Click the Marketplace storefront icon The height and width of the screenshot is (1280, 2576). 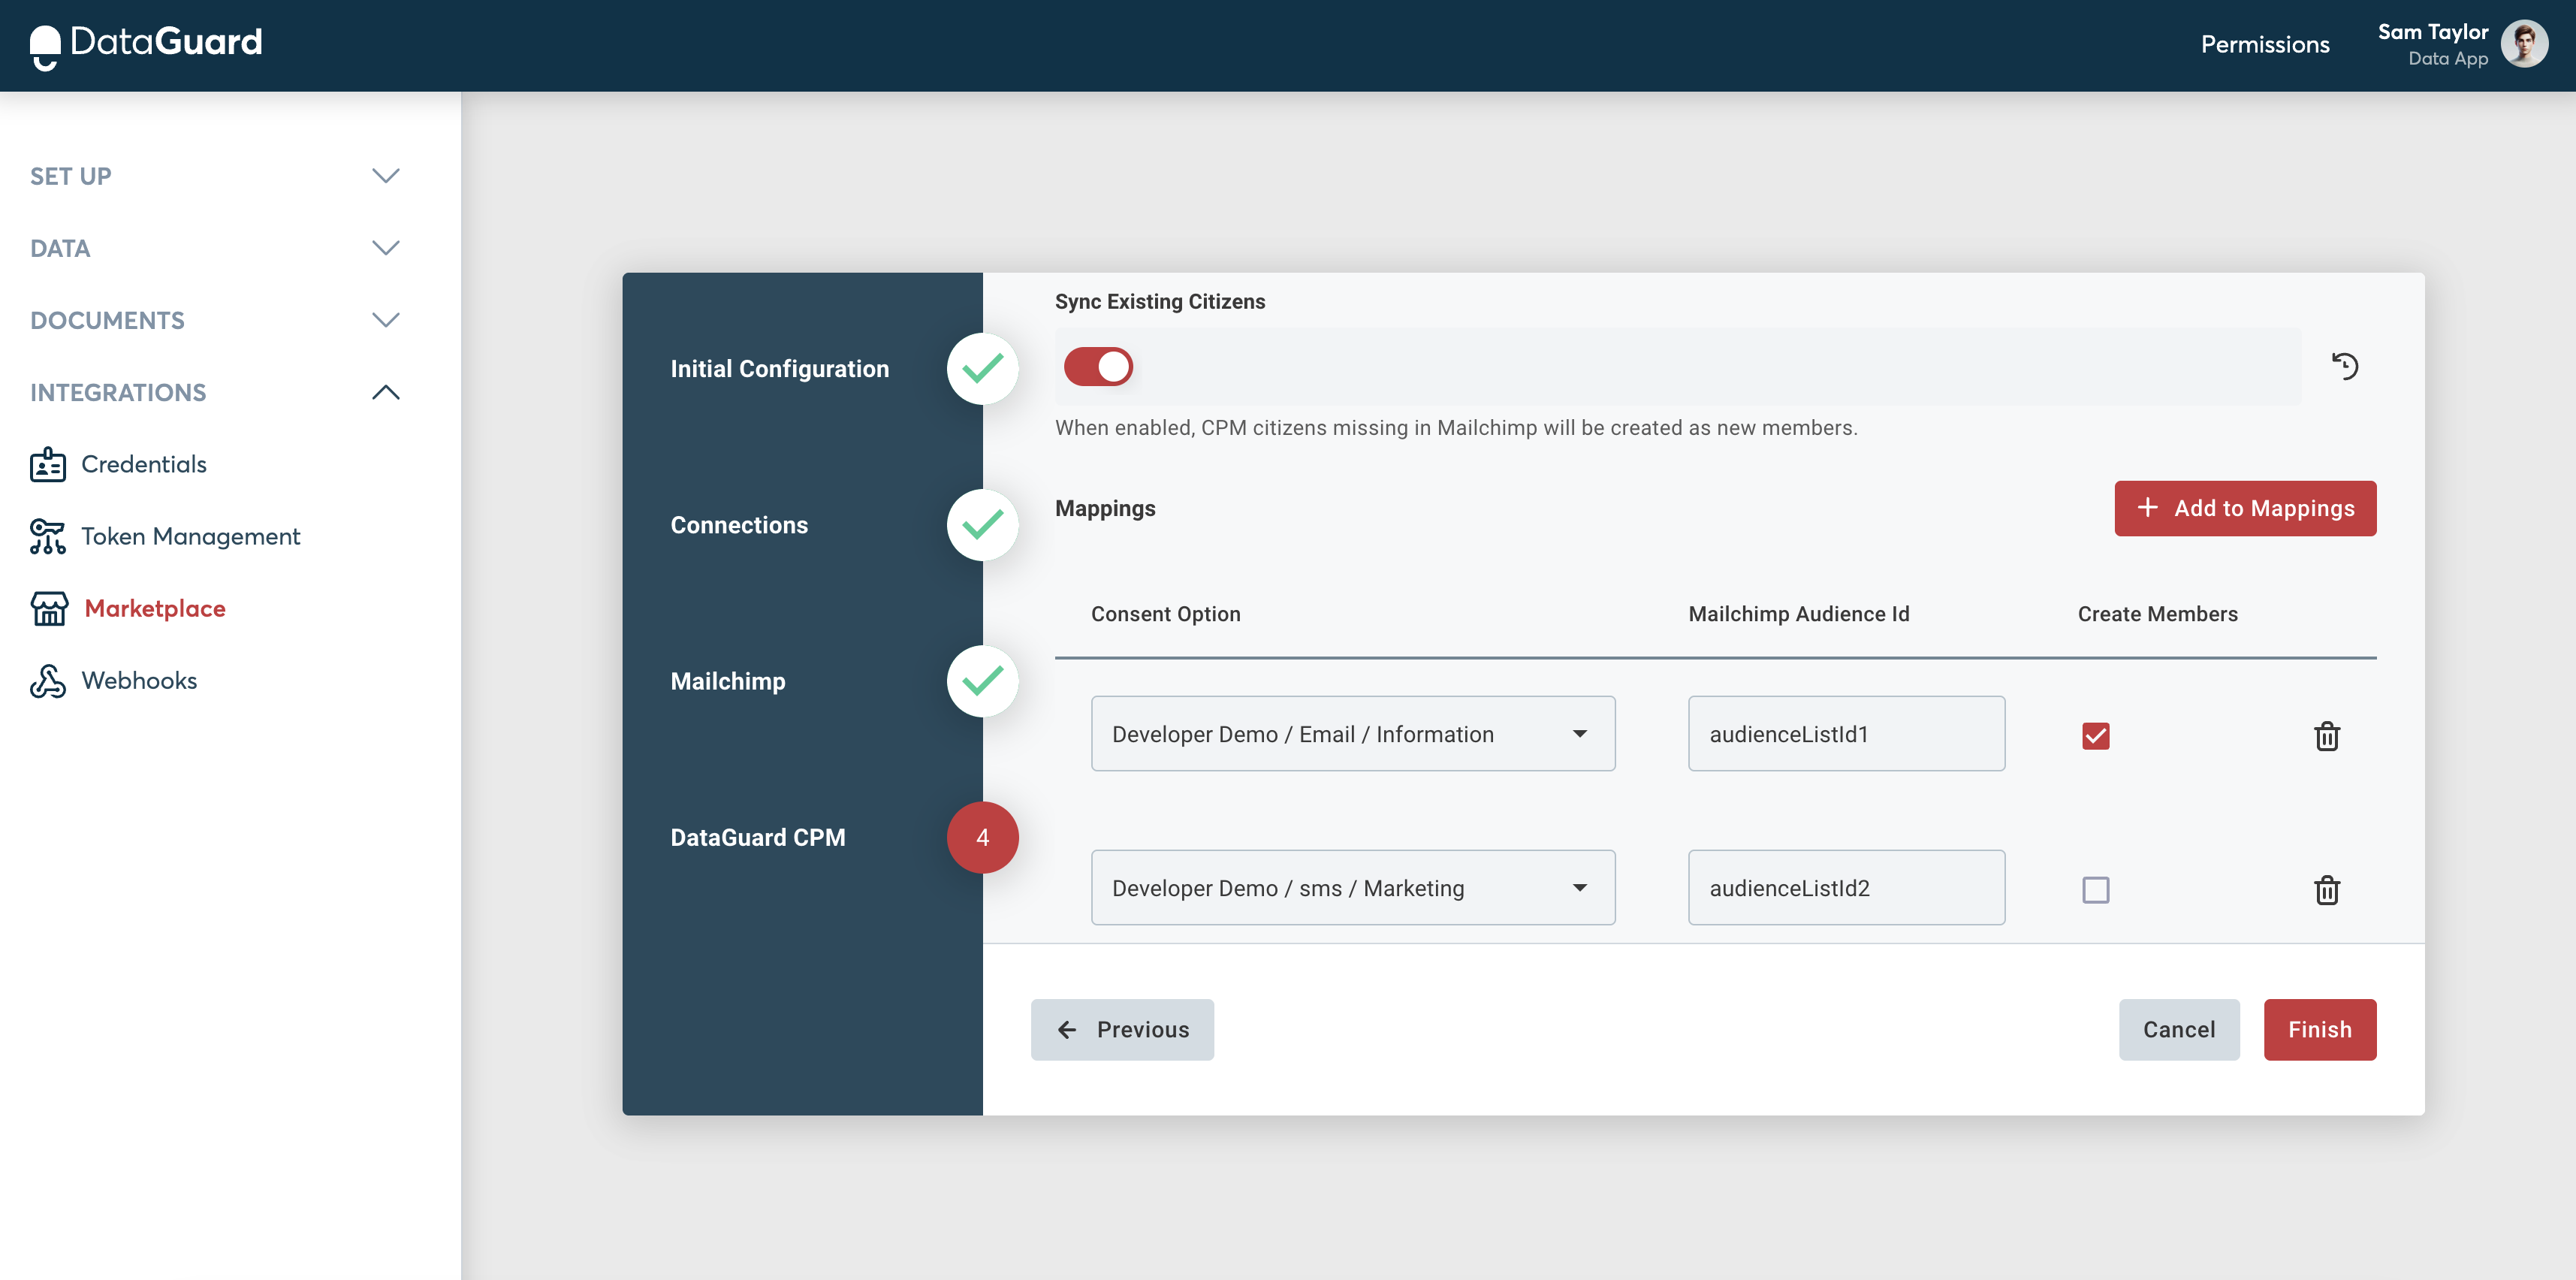point(49,609)
